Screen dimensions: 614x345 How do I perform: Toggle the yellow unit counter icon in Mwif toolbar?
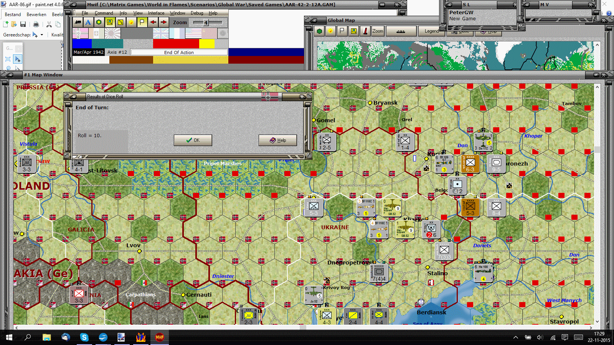coord(110,22)
